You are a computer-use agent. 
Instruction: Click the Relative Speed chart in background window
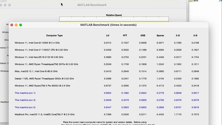[114, 19]
